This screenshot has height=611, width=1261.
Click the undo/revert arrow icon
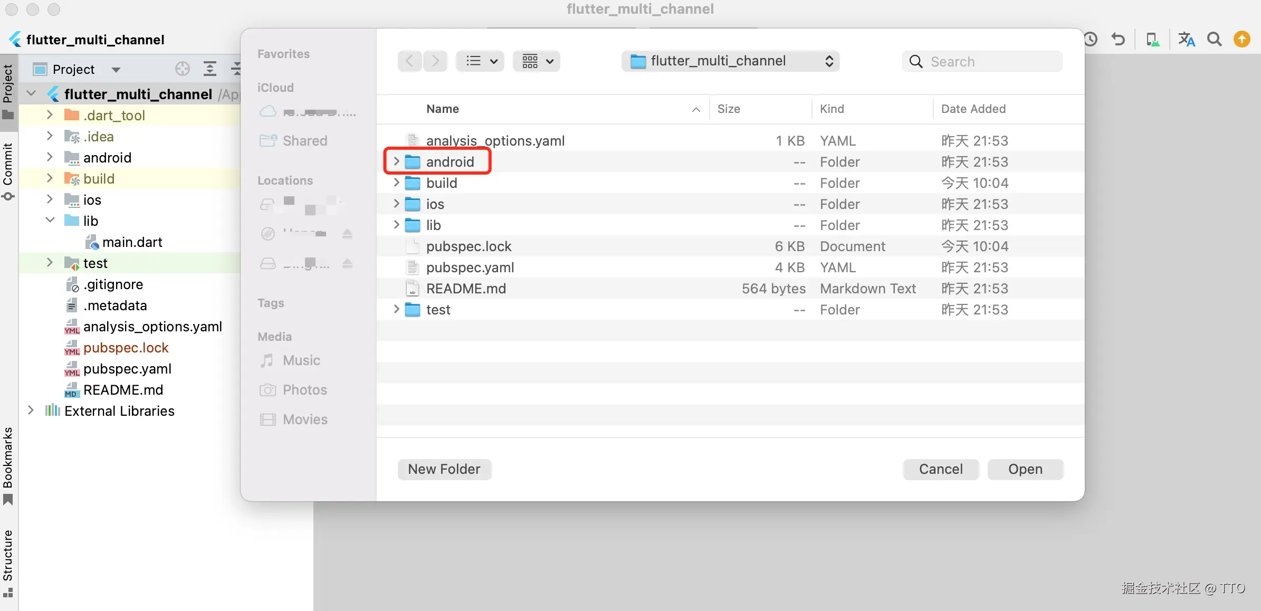pos(1118,40)
